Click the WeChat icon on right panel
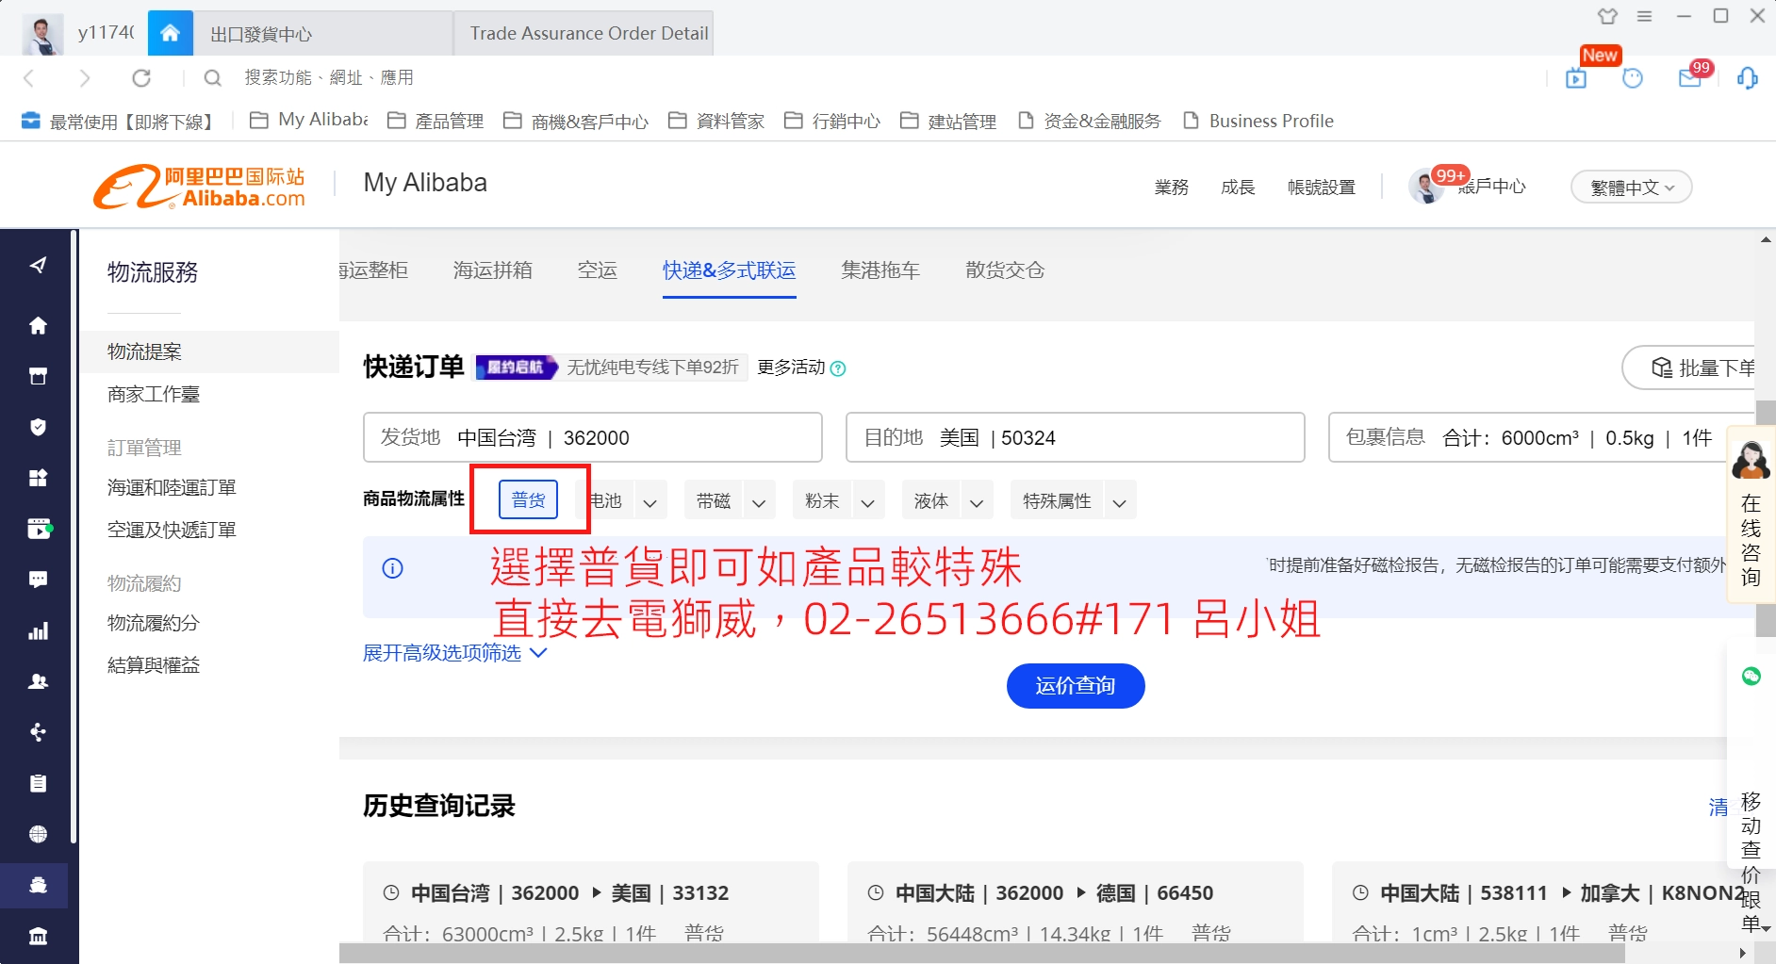The image size is (1776, 964). tap(1751, 676)
